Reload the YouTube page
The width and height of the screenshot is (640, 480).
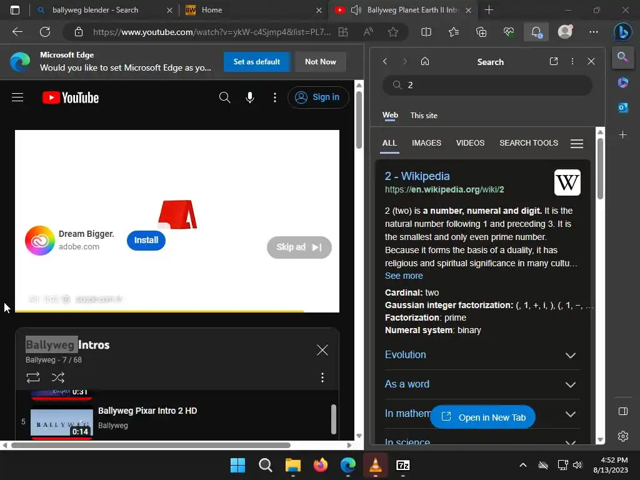coord(45,32)
